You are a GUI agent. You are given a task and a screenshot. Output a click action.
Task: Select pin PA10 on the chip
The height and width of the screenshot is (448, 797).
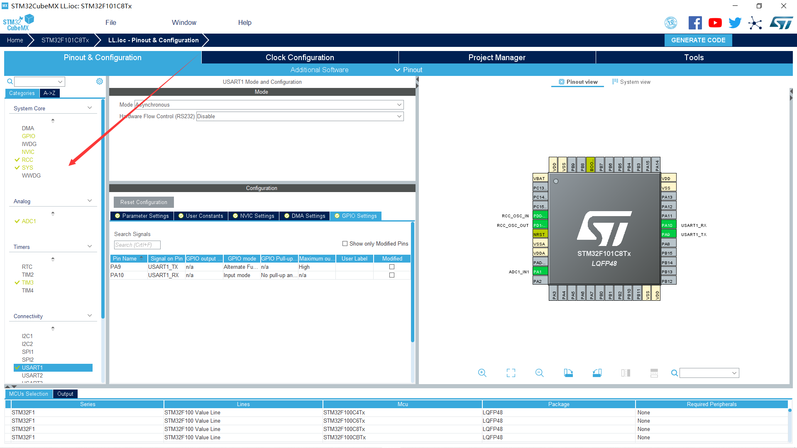pyautogui.click(x=668, y=225)
